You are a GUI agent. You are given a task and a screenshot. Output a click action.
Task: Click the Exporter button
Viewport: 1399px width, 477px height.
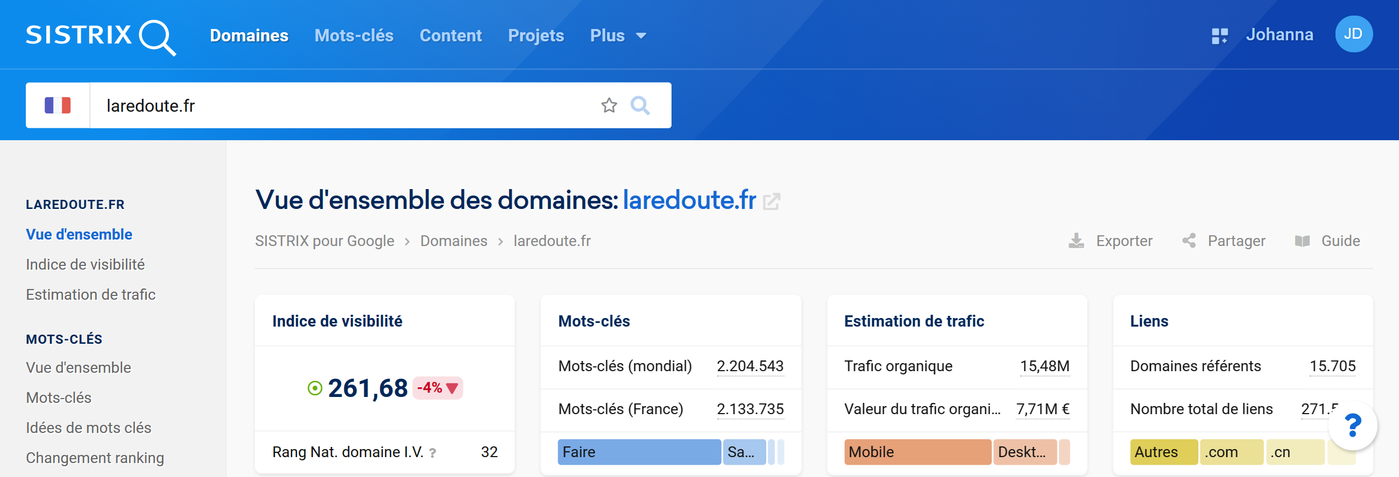tap(1111, 241)
